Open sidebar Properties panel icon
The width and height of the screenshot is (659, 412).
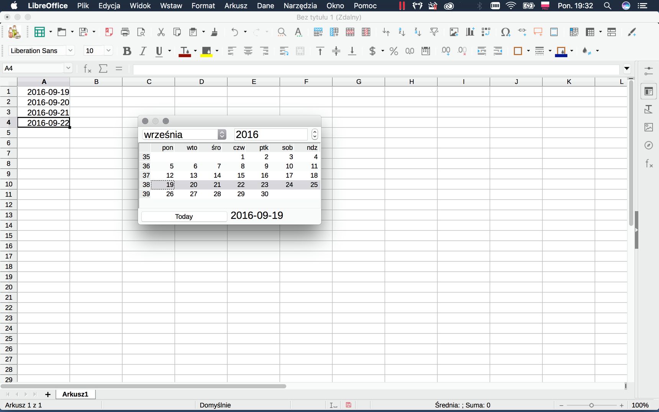649,92
